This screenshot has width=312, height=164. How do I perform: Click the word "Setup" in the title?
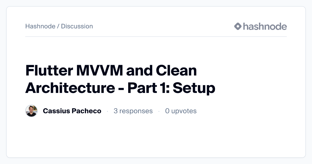pos(194,88)
